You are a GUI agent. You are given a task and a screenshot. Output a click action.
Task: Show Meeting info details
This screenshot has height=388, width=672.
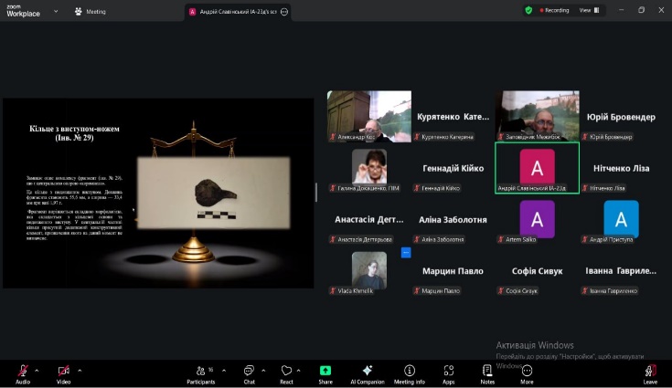click(x=409, y=372)
